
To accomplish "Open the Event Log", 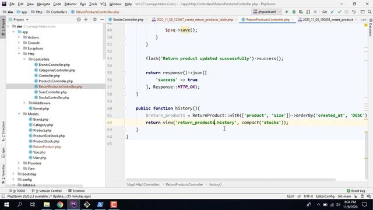I will click(356, 191).
